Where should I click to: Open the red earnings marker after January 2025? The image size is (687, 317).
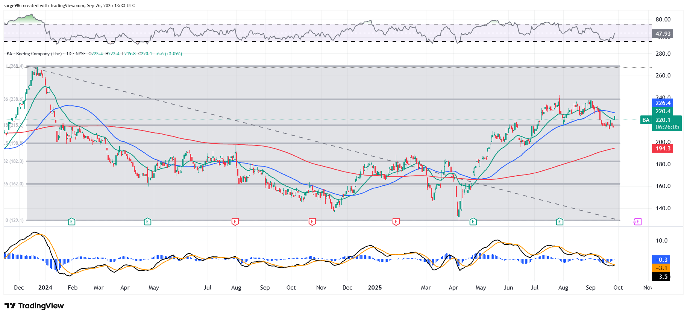pyautogui.click(x=396, y=222)
